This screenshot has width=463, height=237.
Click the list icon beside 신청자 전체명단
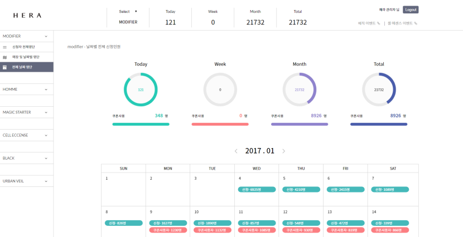point(4,47)
